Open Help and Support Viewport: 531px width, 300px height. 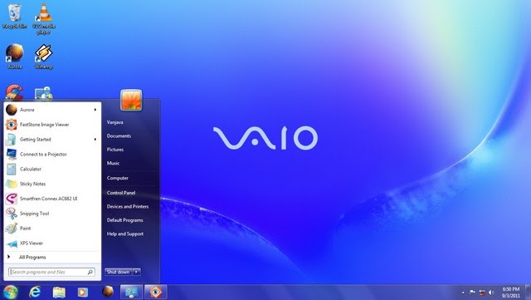point(125,234)
